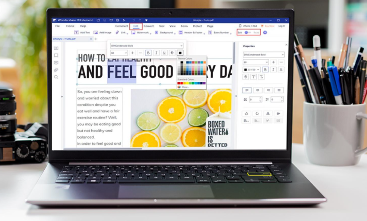
Task: Switch to the Protect tab
Action: (x=197, y=26)
